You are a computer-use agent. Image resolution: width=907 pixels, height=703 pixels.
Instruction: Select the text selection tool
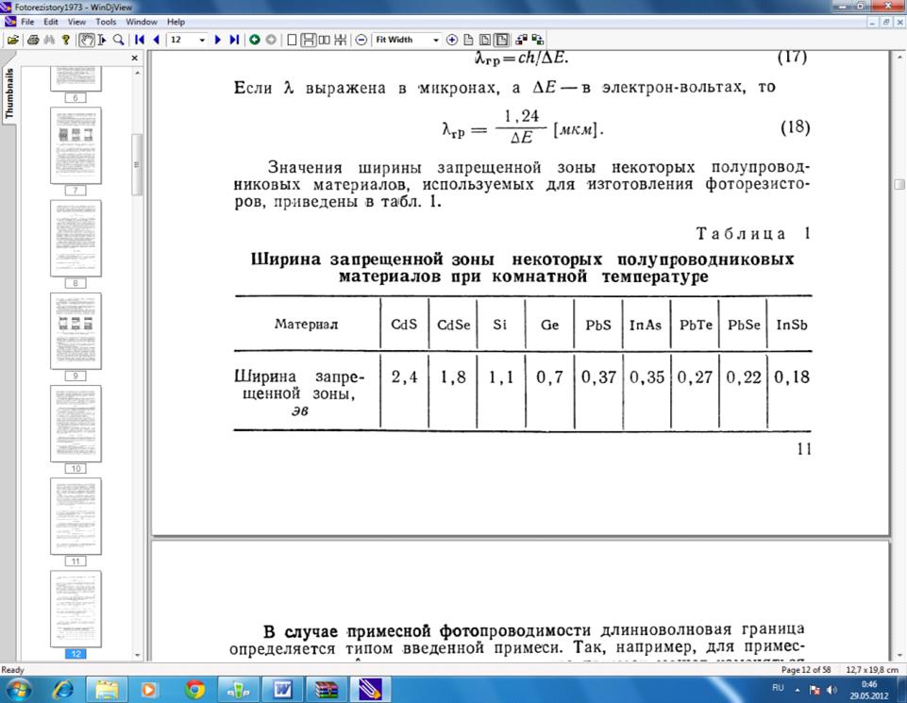(102, 40)
